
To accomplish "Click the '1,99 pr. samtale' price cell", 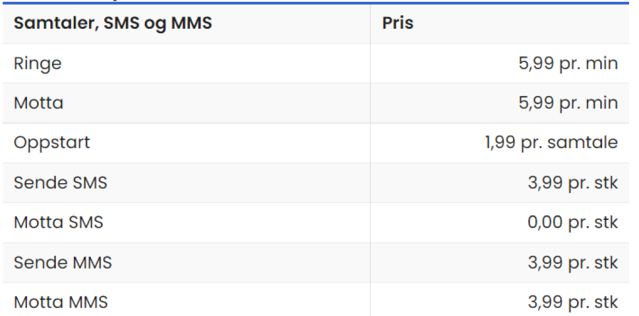I will 552,143.
